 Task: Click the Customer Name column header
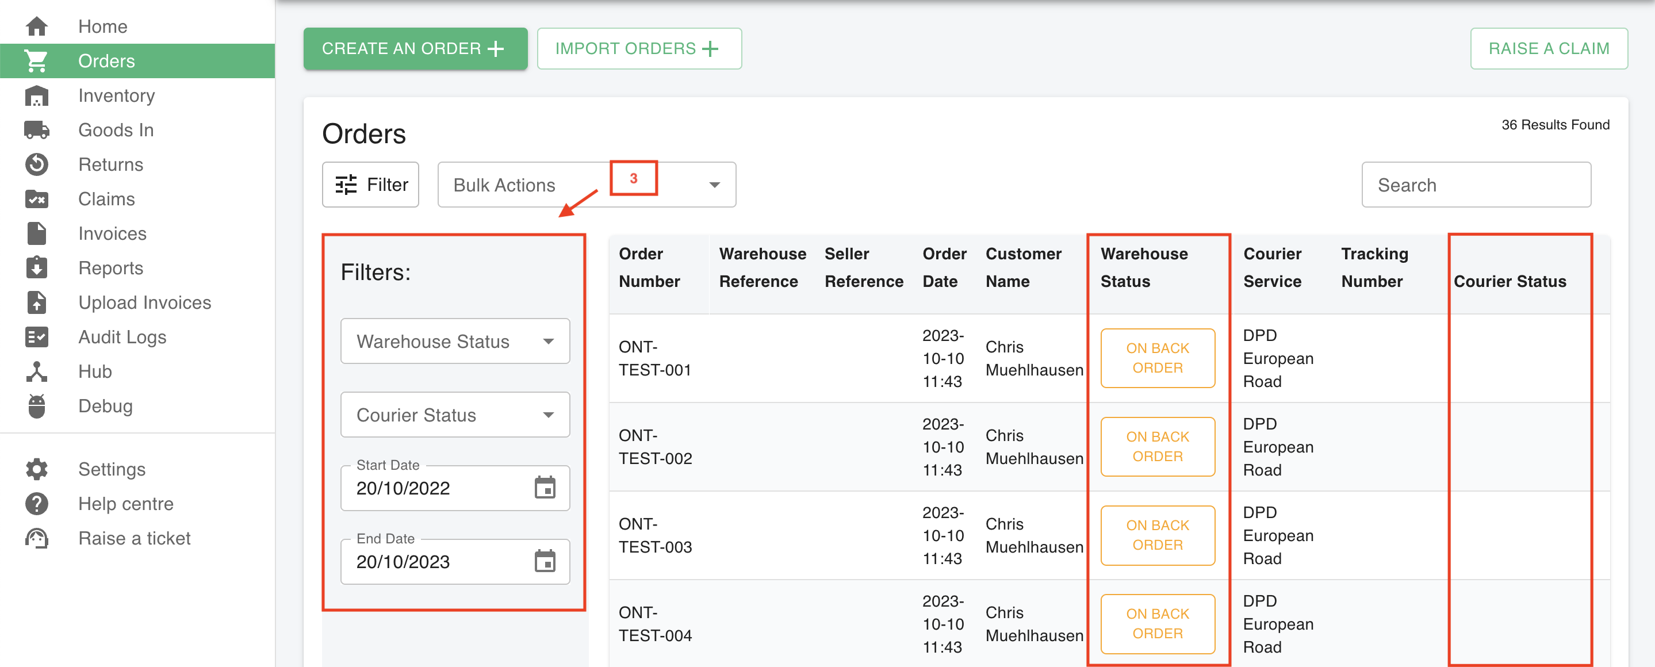click(x=1023, y=267)
